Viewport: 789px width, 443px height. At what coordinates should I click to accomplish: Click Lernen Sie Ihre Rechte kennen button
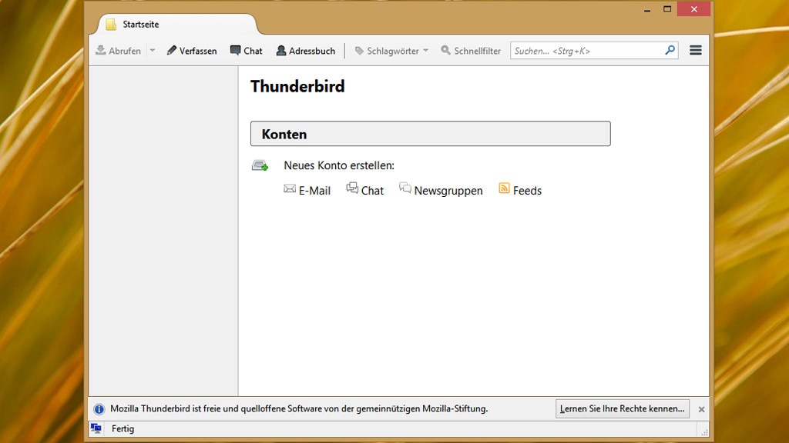click(623, 408)
